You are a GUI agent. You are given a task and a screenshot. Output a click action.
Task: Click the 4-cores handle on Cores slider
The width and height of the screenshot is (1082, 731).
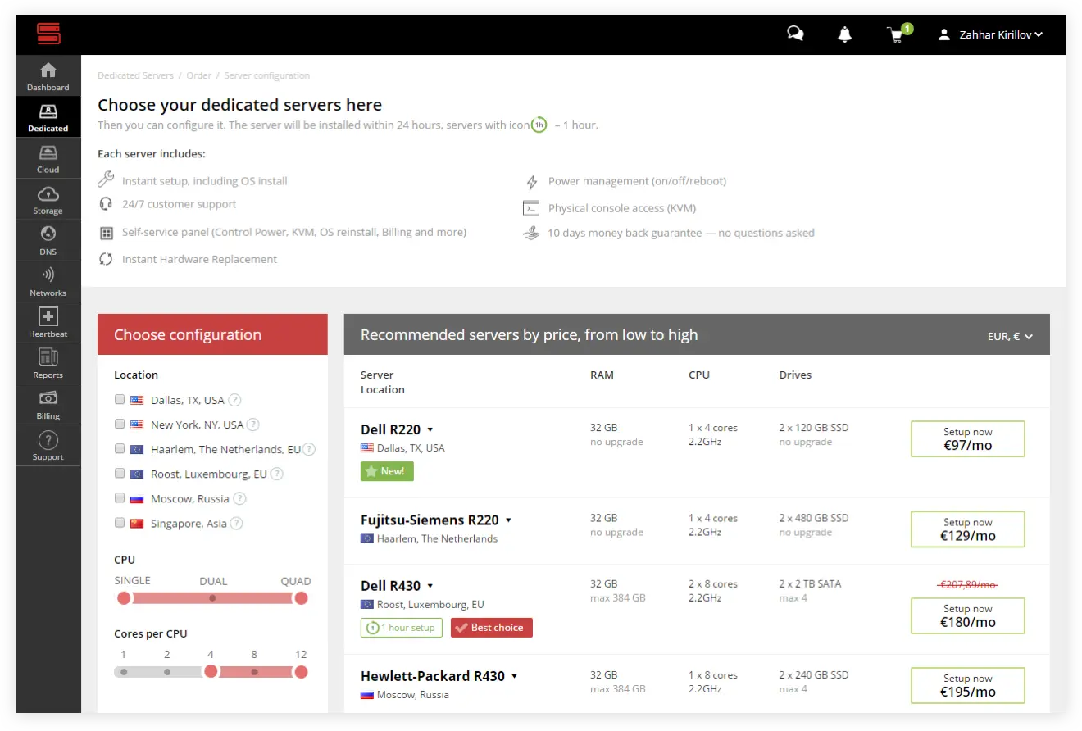coord(211,672)
